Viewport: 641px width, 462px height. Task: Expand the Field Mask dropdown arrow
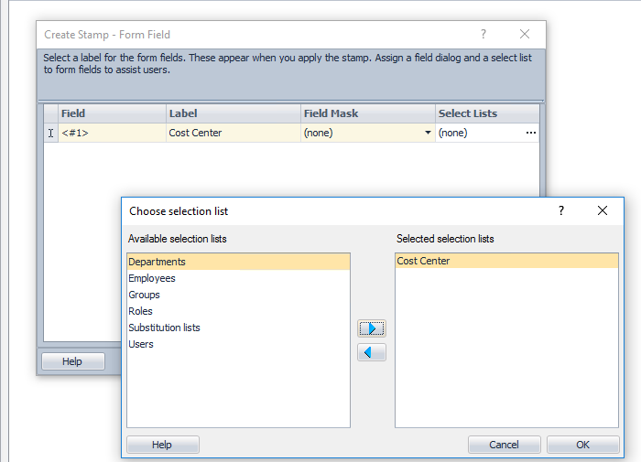tap(428, 133)
